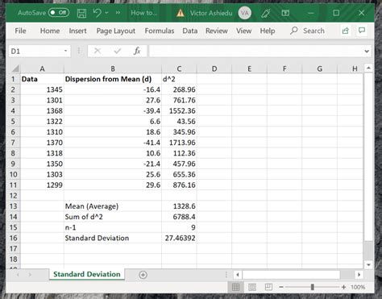Open the Formulas ribbon tab
382x299 pixels.
pyautogui.click(x=160, y=31)
